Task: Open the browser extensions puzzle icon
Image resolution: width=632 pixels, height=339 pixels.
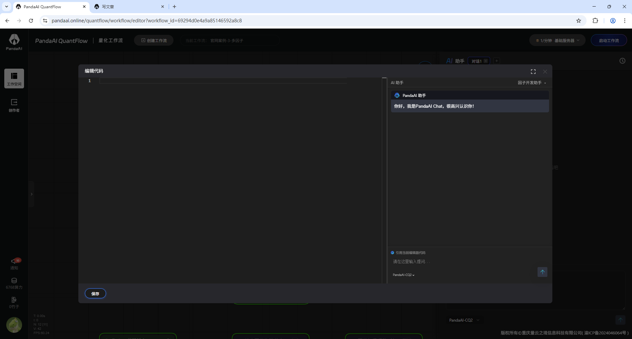Action: click(x=595, y=21)
